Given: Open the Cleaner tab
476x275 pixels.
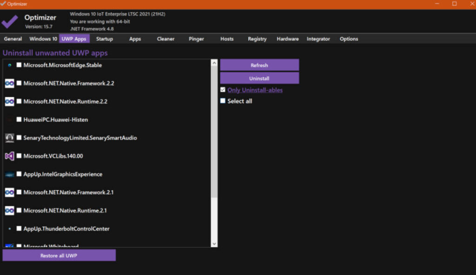Looking at the screenshot, I should (166, 39).
